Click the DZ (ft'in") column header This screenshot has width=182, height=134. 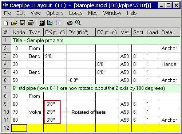(107, 32)
